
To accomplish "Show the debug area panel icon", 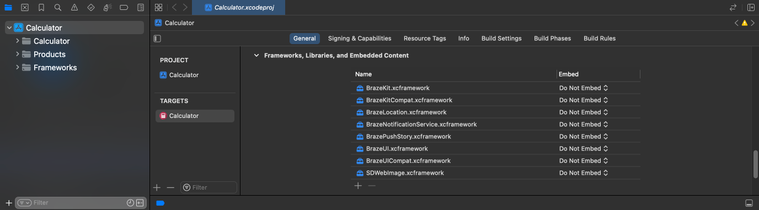I will click(749, 203).
